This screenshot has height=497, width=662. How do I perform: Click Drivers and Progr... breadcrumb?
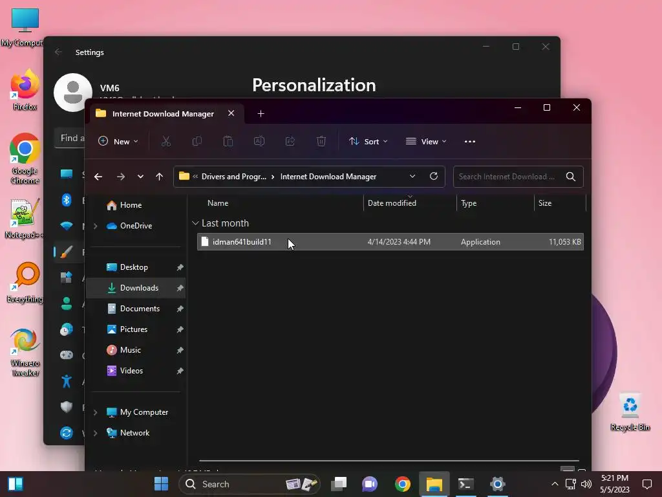point(234,177)
